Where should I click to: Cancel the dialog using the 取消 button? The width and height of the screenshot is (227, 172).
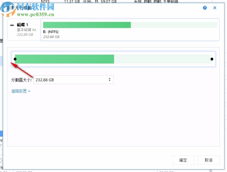pos(208,160)
